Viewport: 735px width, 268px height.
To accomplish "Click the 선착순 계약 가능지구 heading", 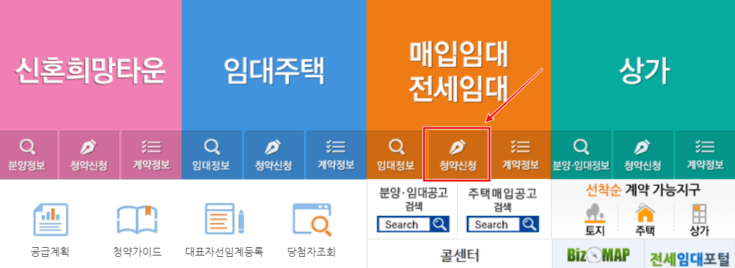I will 643,190.
